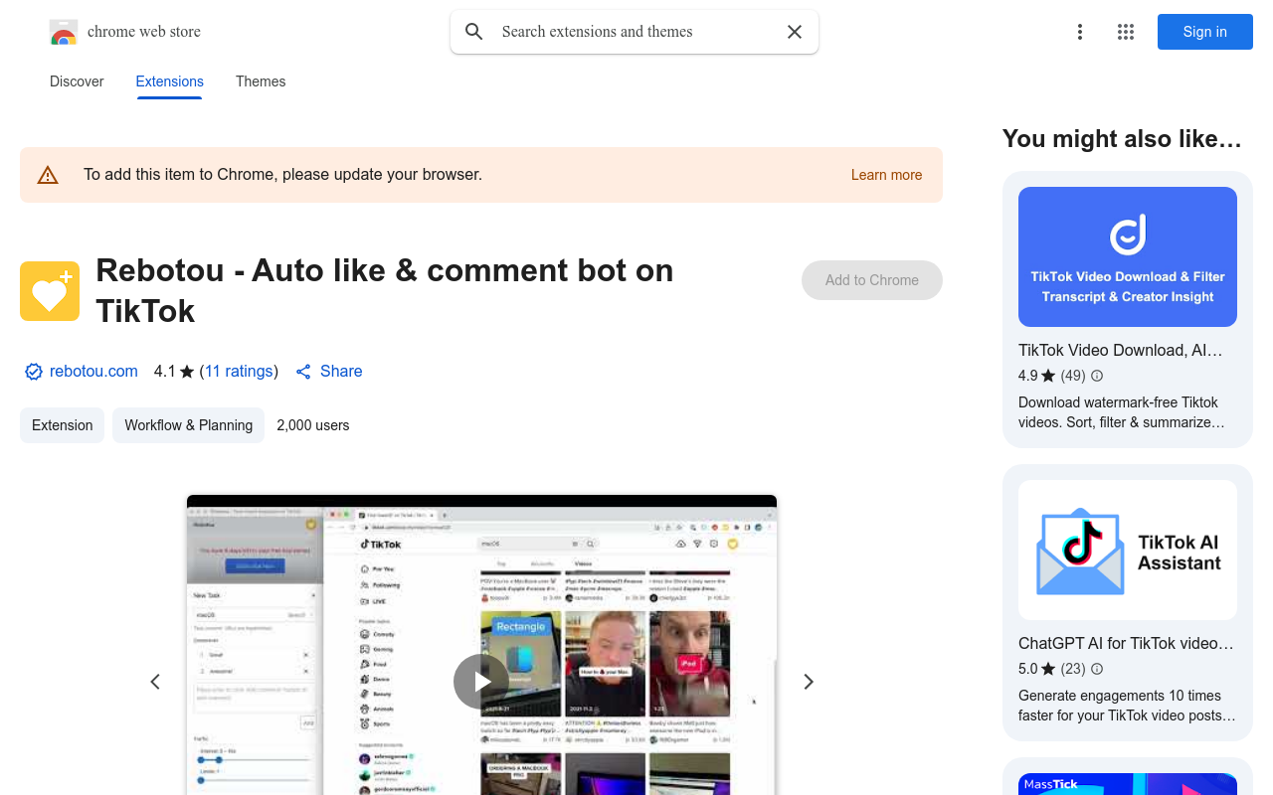The image size is (1273, 795).
Task: Click the 2,000 users text
Action: 313,425
